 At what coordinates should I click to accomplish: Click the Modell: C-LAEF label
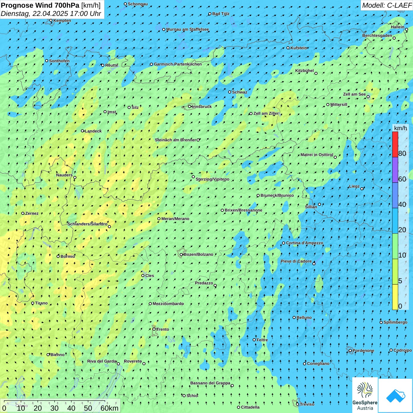[x=387, y=5]
